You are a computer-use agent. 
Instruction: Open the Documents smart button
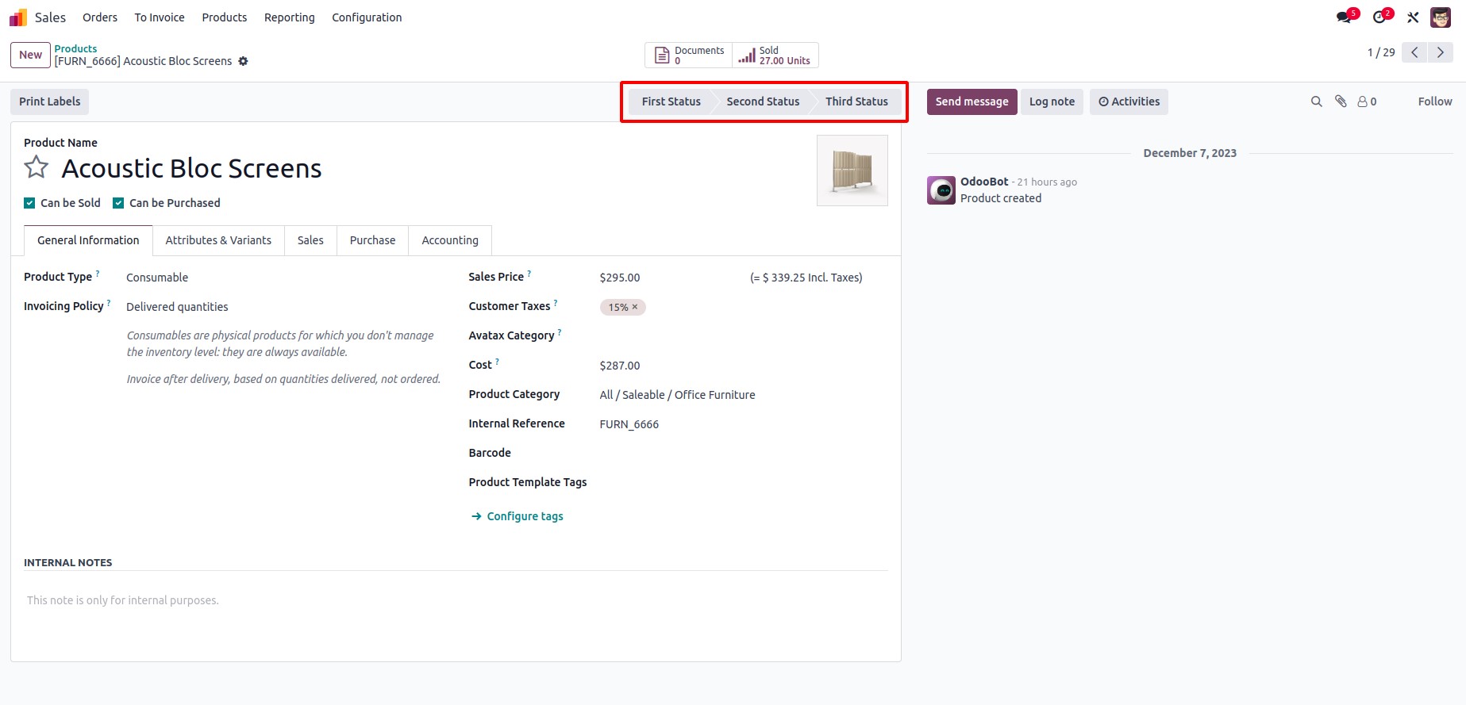pyautogui.click(x=689, y=56)
